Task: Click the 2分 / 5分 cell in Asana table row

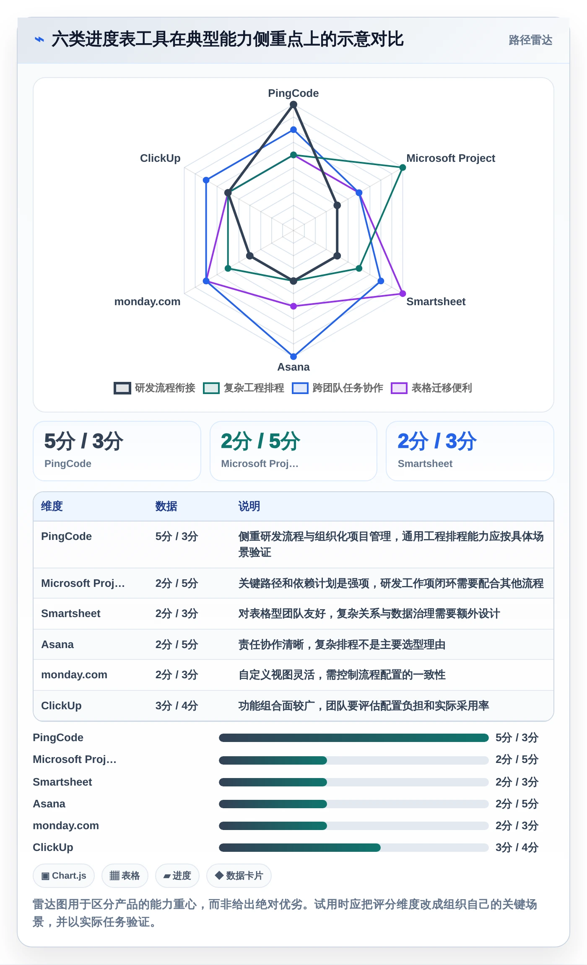Action: click(x=177, y=645)
